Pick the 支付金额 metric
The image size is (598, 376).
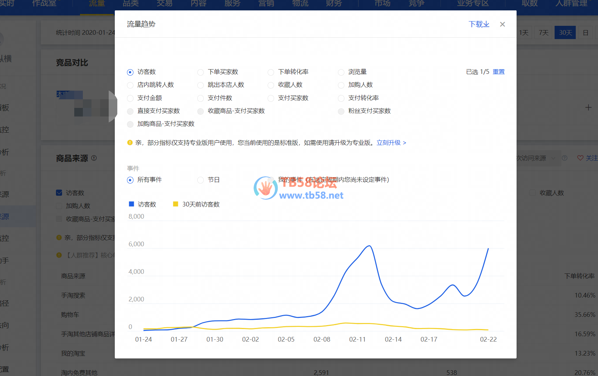tap(130, 98)
